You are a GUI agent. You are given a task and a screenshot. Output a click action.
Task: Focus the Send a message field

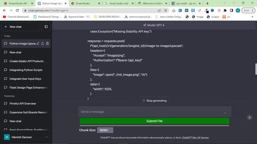tap(155, 112)
